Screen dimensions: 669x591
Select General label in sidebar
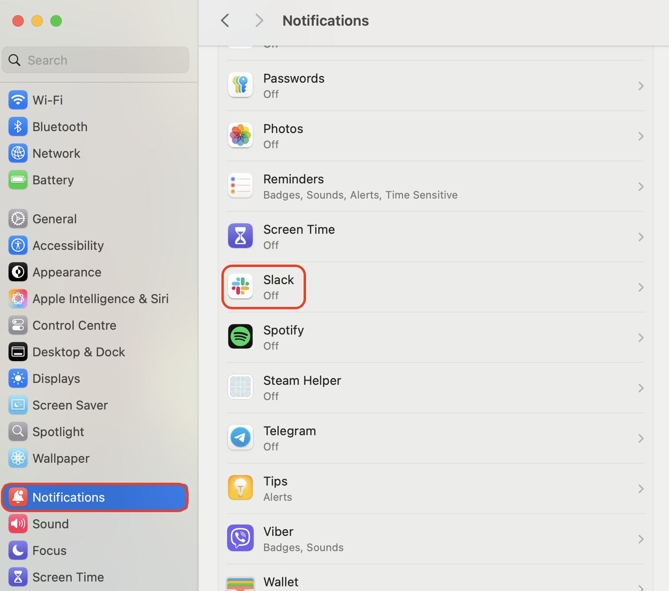pyautogui.click(x=55, y=219)
